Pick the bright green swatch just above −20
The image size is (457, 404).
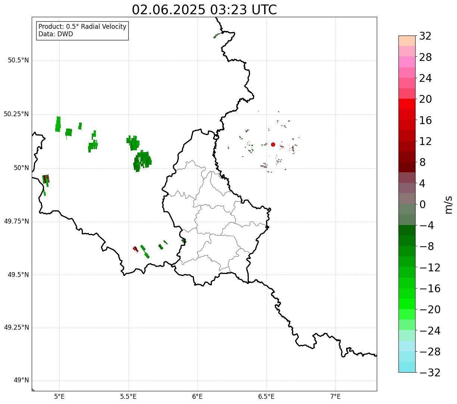coord(407,304)
